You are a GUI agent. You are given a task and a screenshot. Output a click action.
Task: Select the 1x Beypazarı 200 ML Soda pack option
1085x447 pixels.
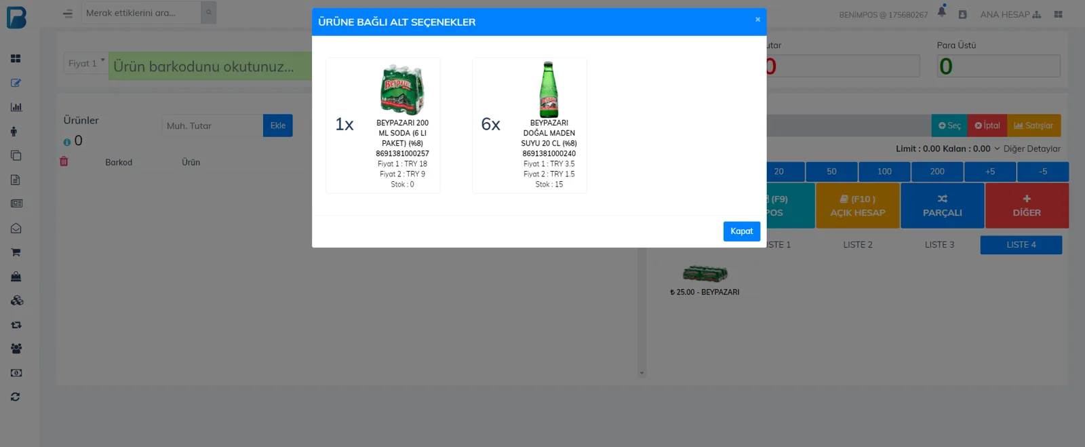point(383,125)
